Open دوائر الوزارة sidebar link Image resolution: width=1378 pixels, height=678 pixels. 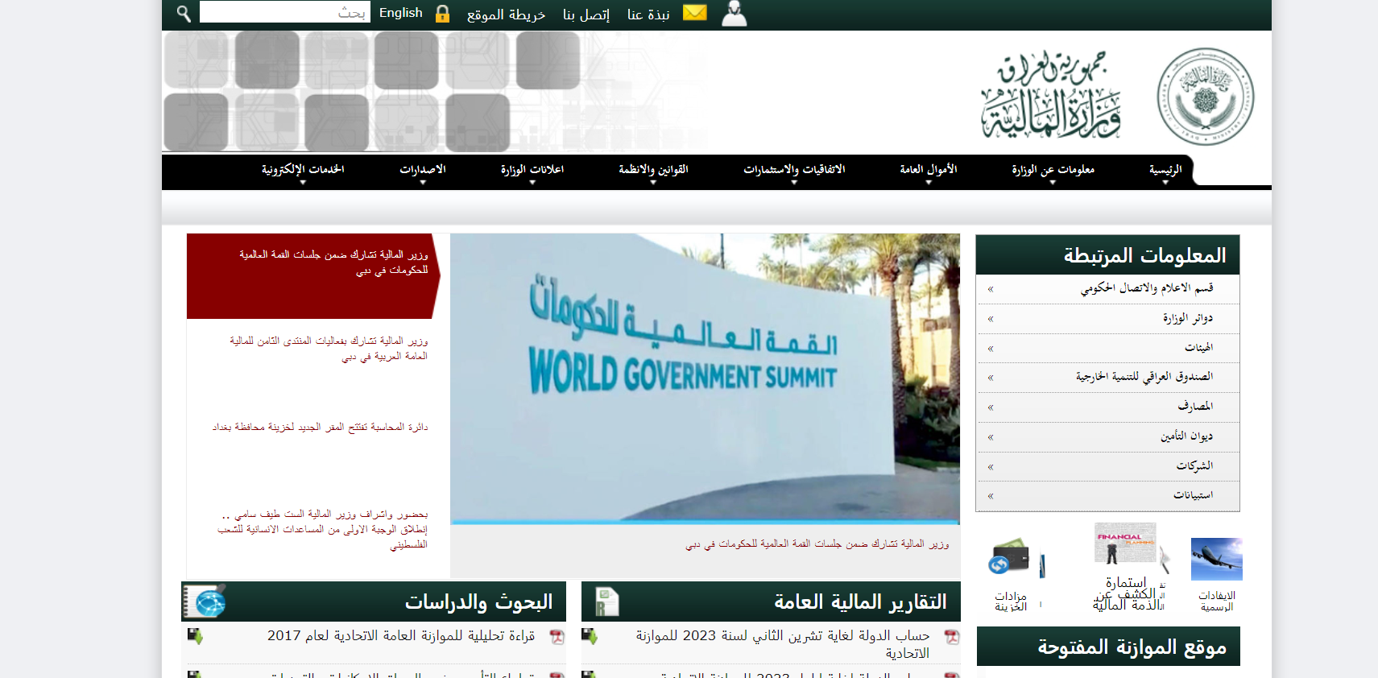pos(1187,318)
